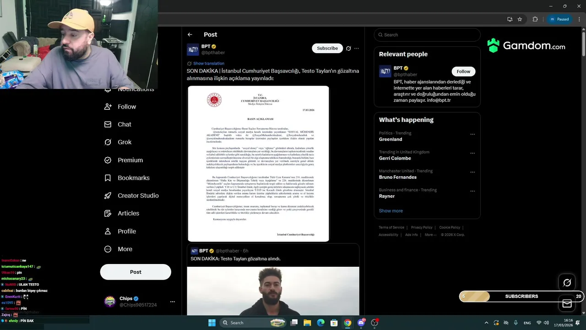Open Privacy Policy footer link
Viewport: 586px width, 330px height.
click(422, 227)
